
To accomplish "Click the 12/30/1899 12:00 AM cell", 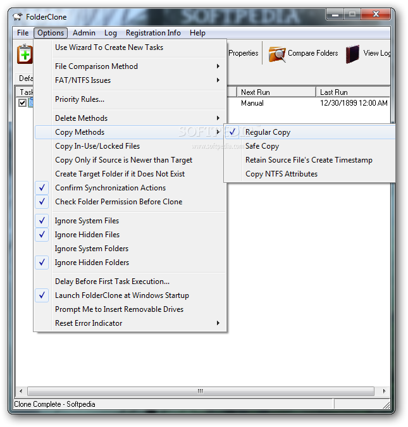I will [354, 103].
